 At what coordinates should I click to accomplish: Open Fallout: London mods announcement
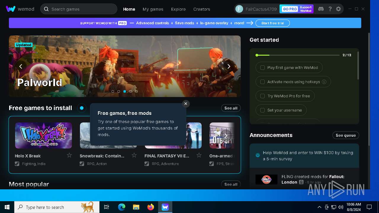coord(304,179)
